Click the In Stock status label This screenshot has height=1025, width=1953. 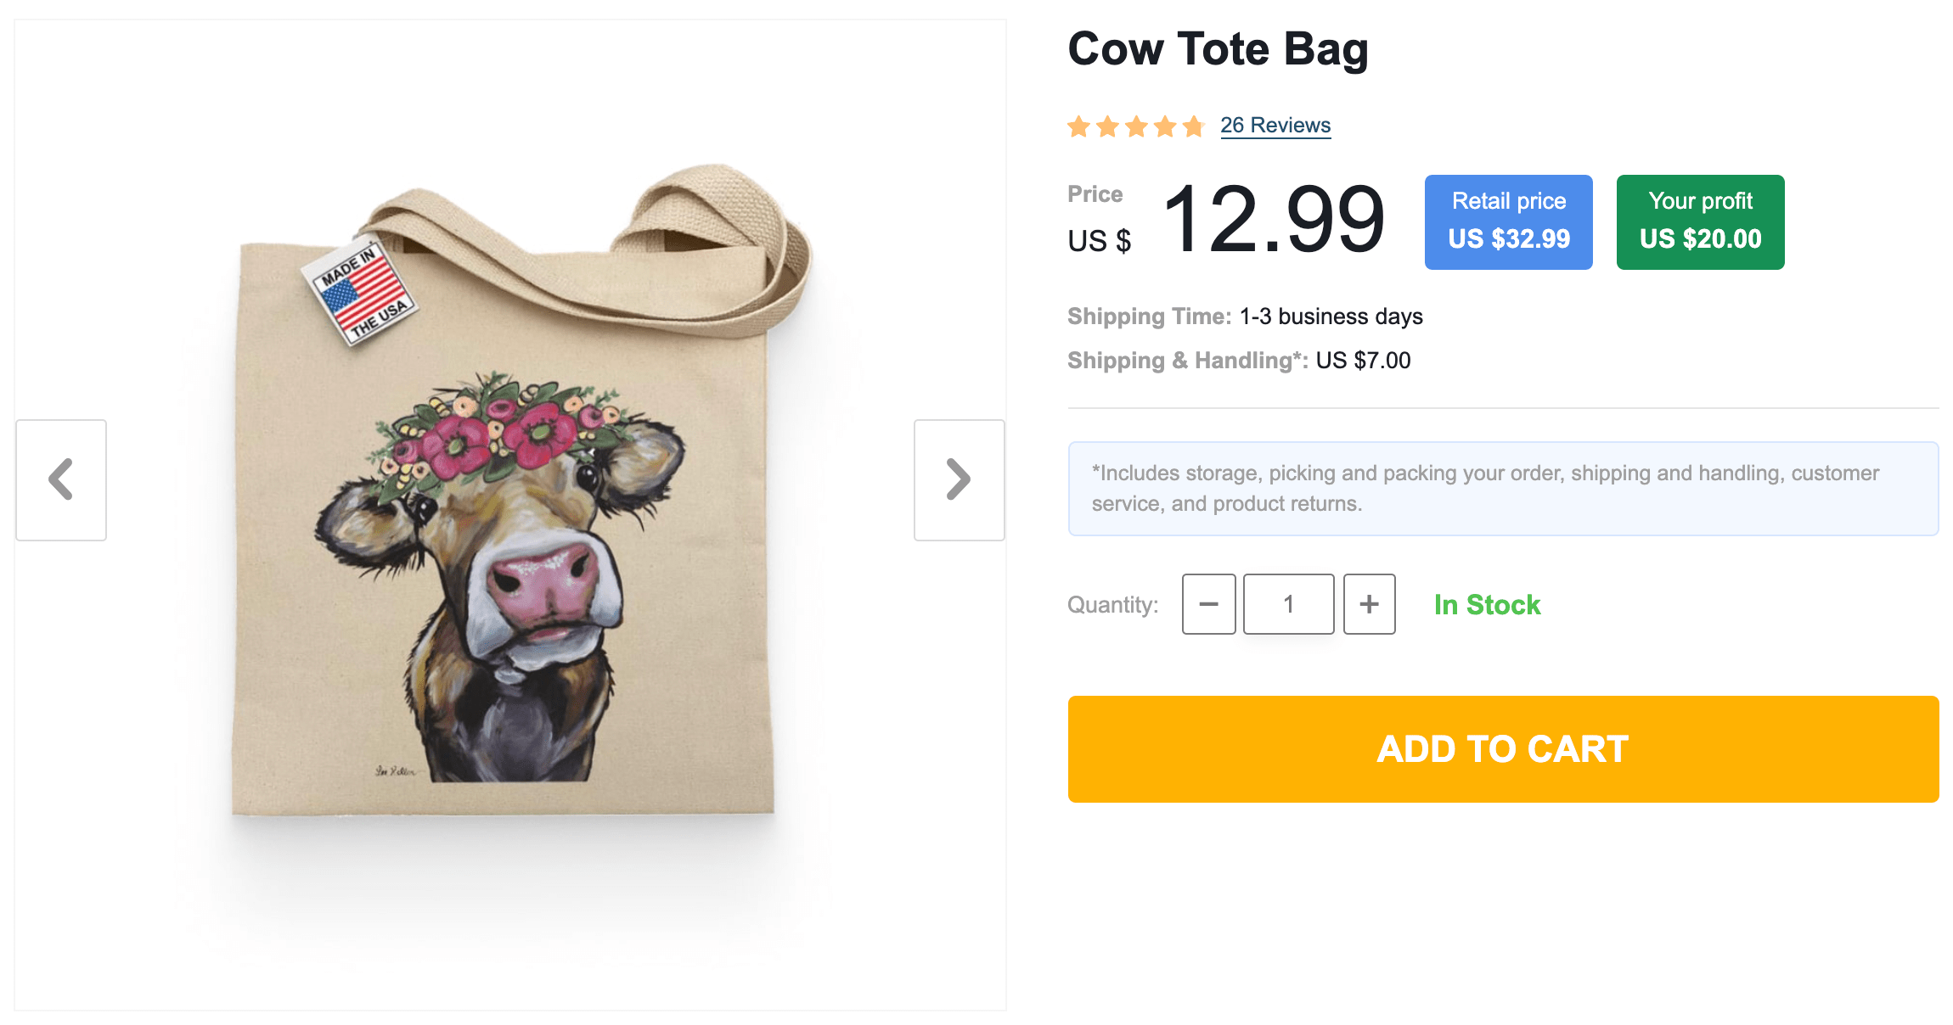point(1487,605)
